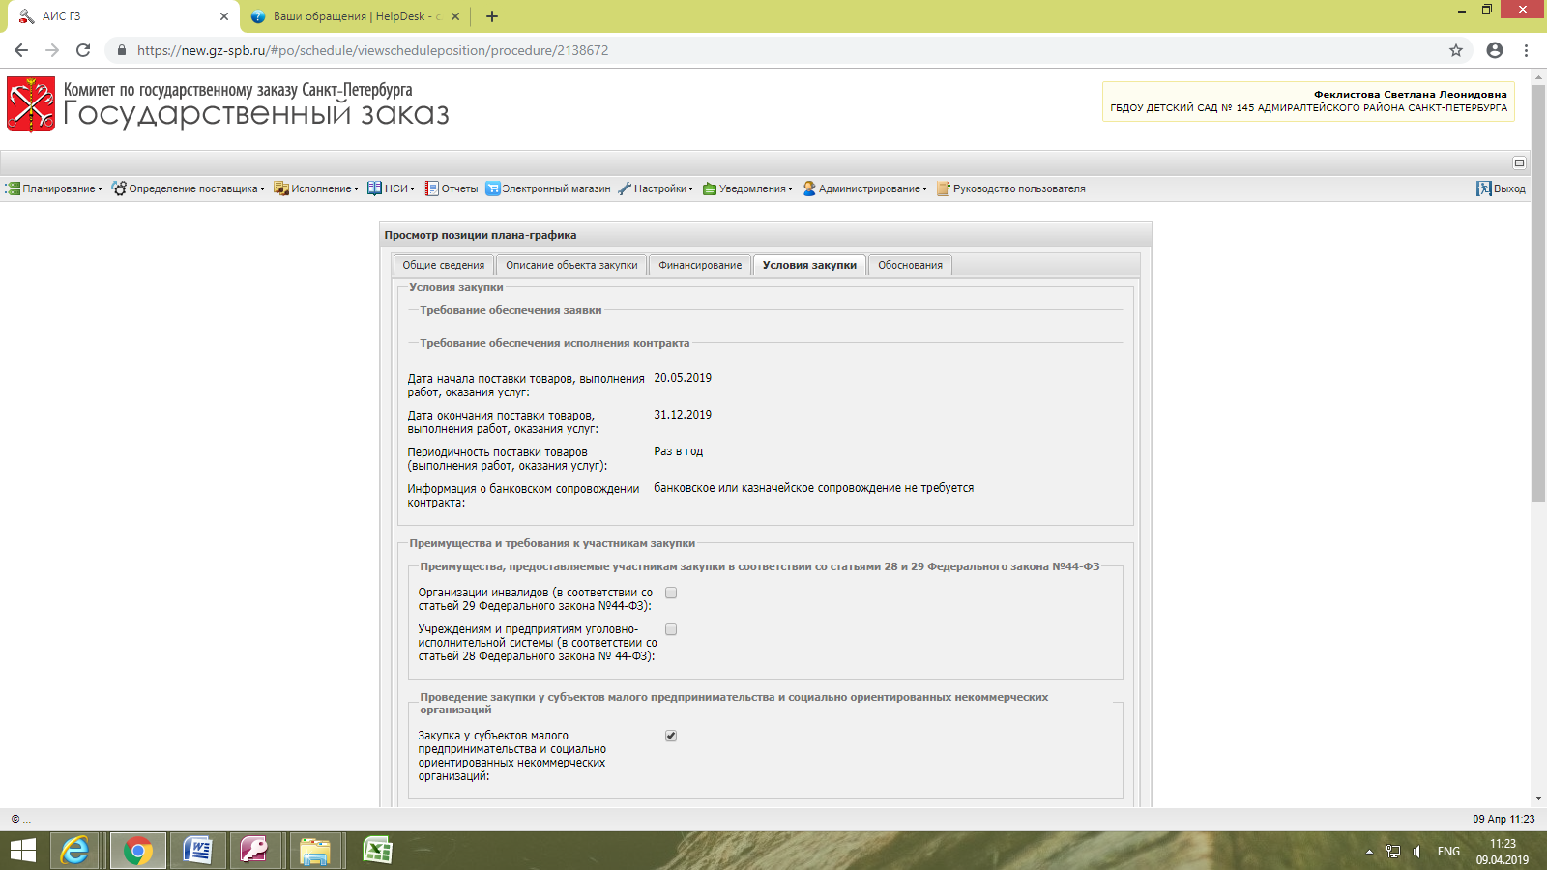Click the browser address bar URL
Screen dimensions: 1547x870
373,50
